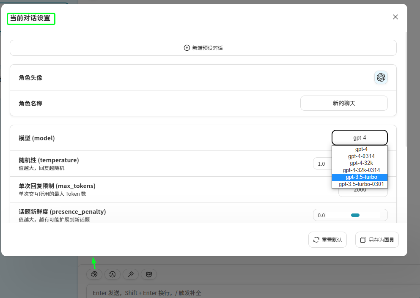The image size is (420, 298).
Task: Click the auto theme icon in the chat toolbar
Action: (x=113, y=274)
